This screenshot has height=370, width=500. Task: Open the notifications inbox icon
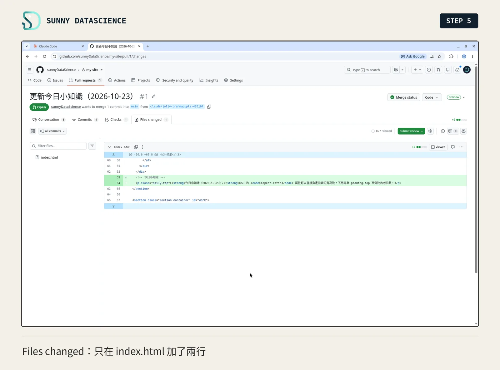point(457,70)
